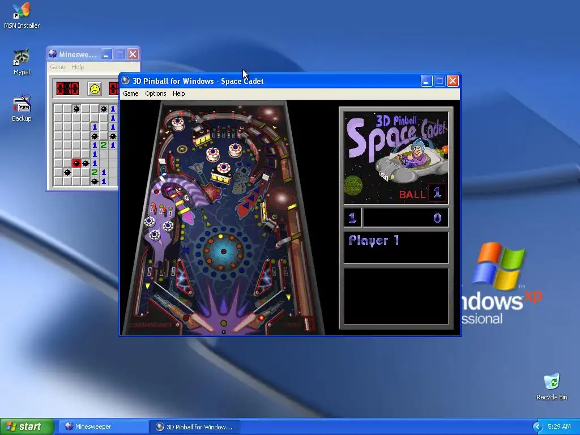Maximize the 3D Pinball window
This screenshot has width=580, height=435.
pyautogui.click(x=440, y=80)
